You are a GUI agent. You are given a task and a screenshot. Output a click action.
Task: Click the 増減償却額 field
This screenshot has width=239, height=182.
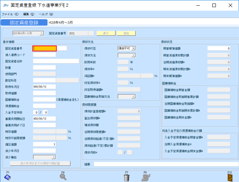(129, 125)
